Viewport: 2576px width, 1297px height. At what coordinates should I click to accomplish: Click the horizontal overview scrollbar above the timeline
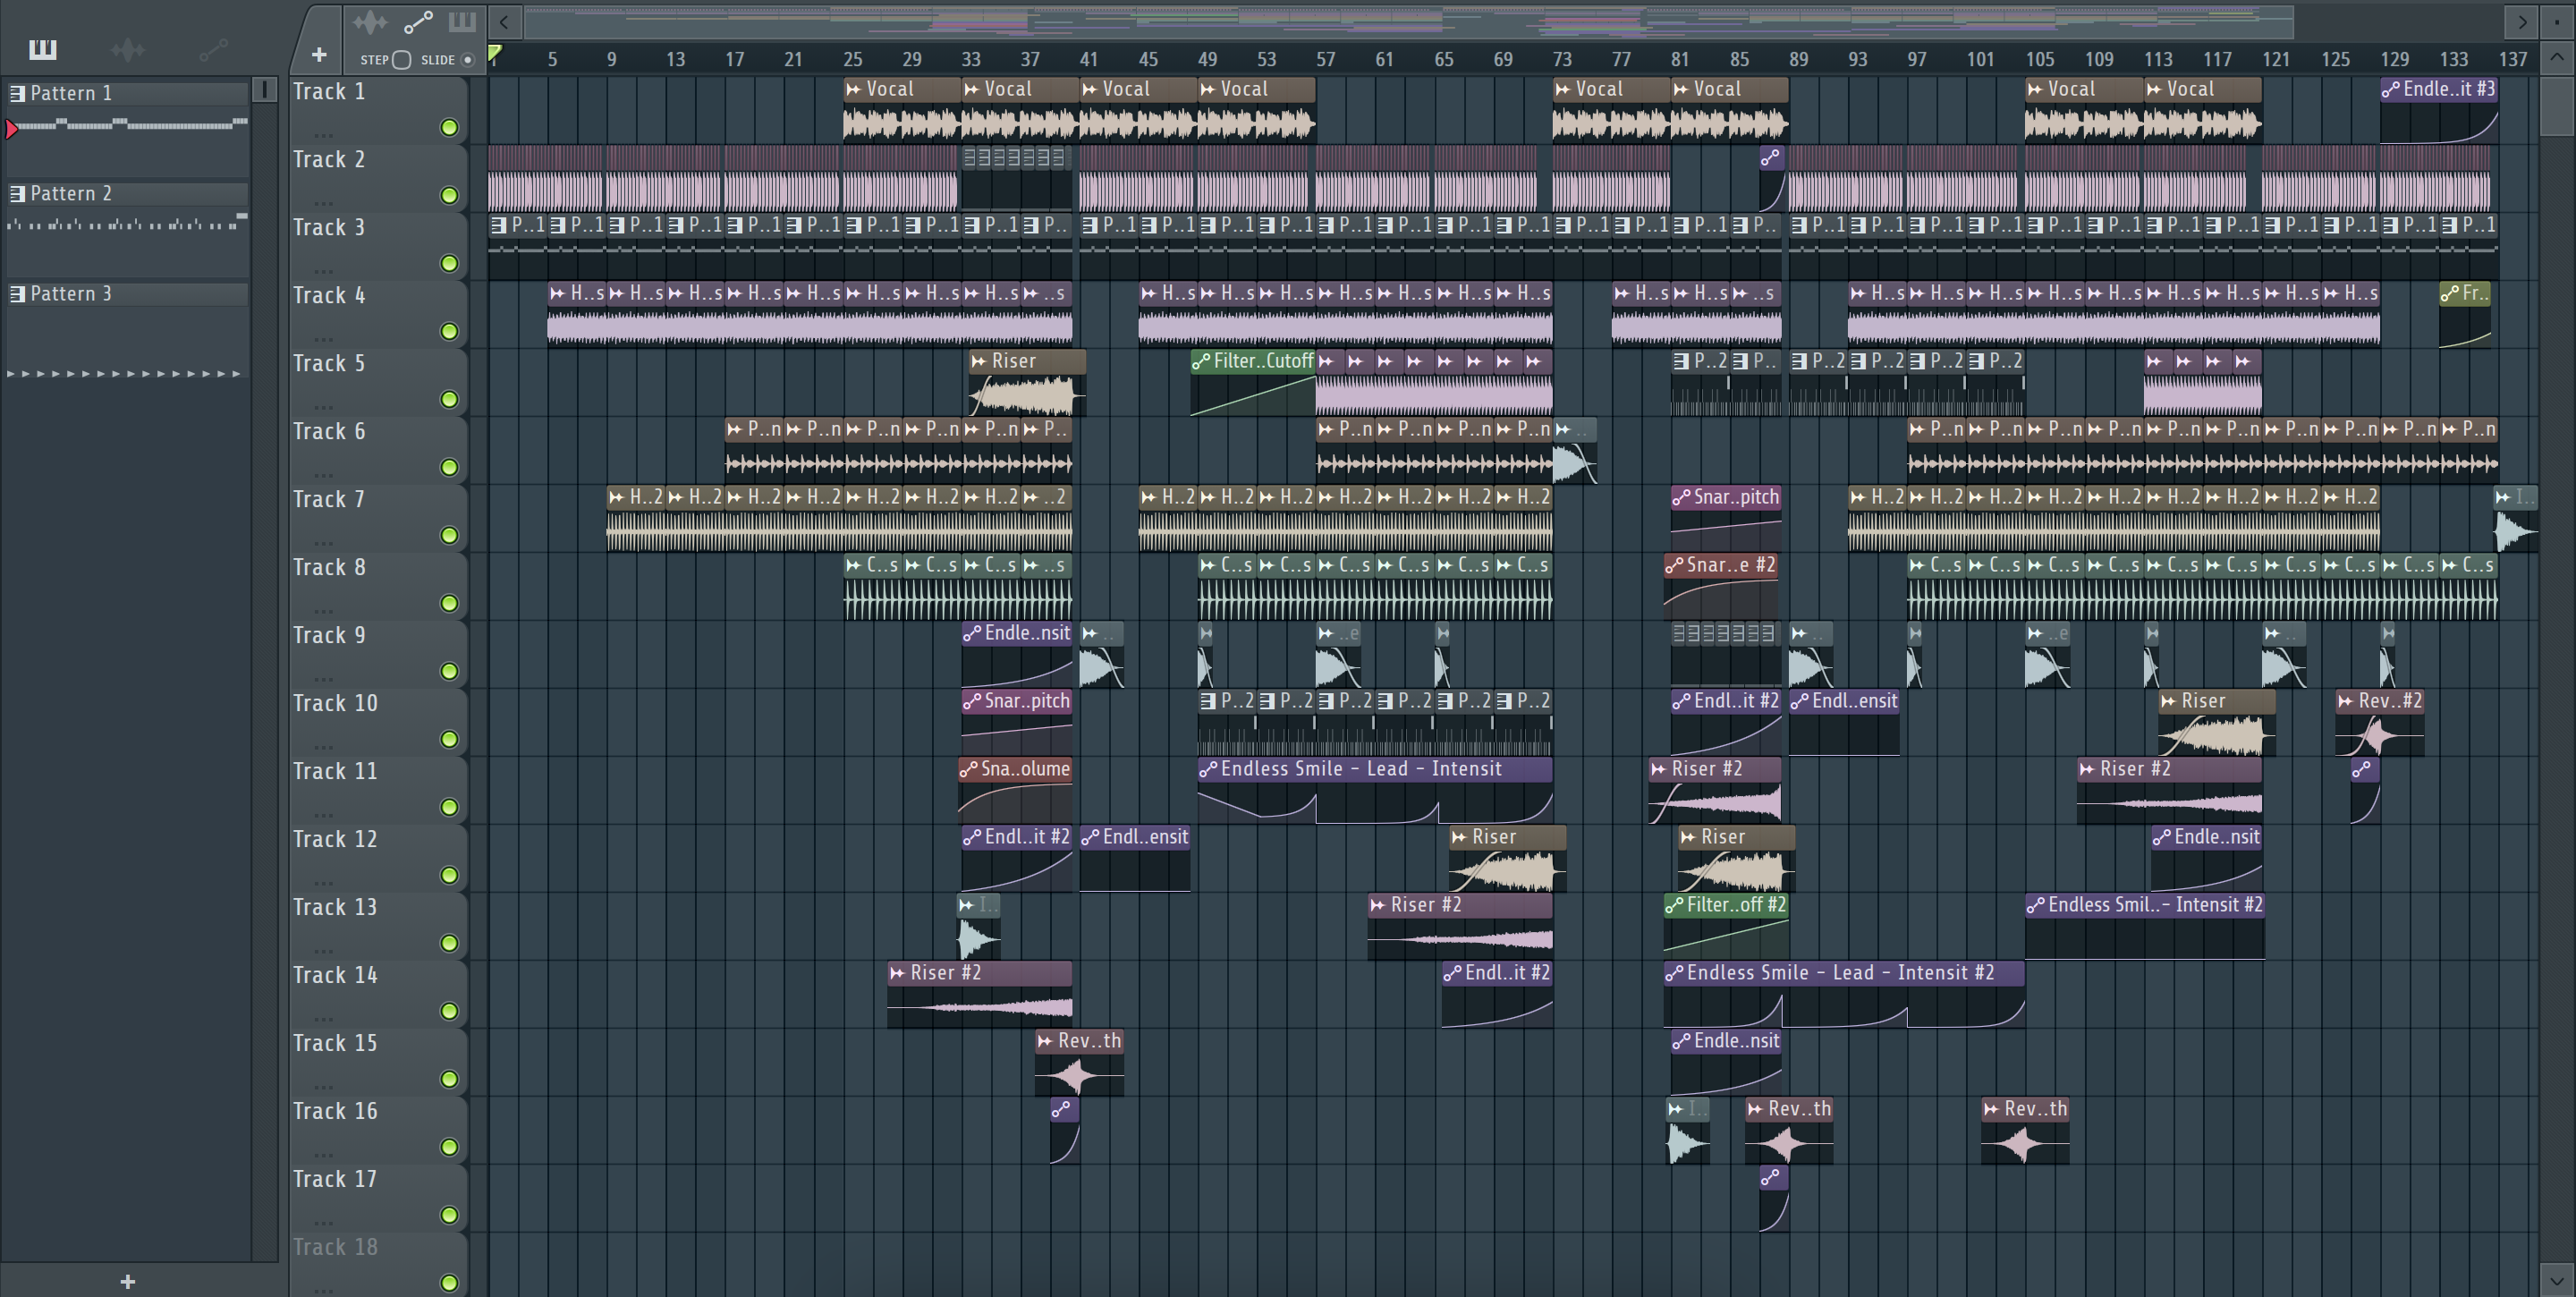click(1409, 21)
